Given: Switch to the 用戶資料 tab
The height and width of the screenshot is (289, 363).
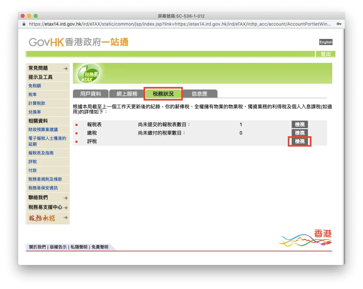Looking at the screenshot, I should coord(90,94).
